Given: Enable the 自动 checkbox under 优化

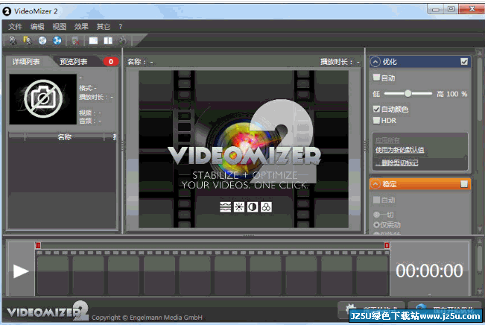Looking at the screenshot, I should pos(376,78).
